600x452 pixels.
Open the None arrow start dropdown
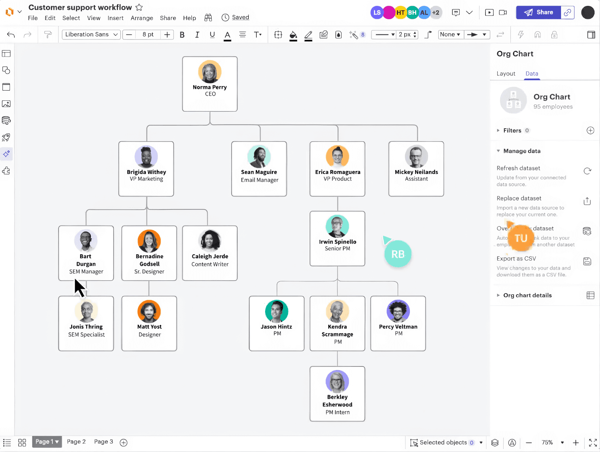(451, 34)
